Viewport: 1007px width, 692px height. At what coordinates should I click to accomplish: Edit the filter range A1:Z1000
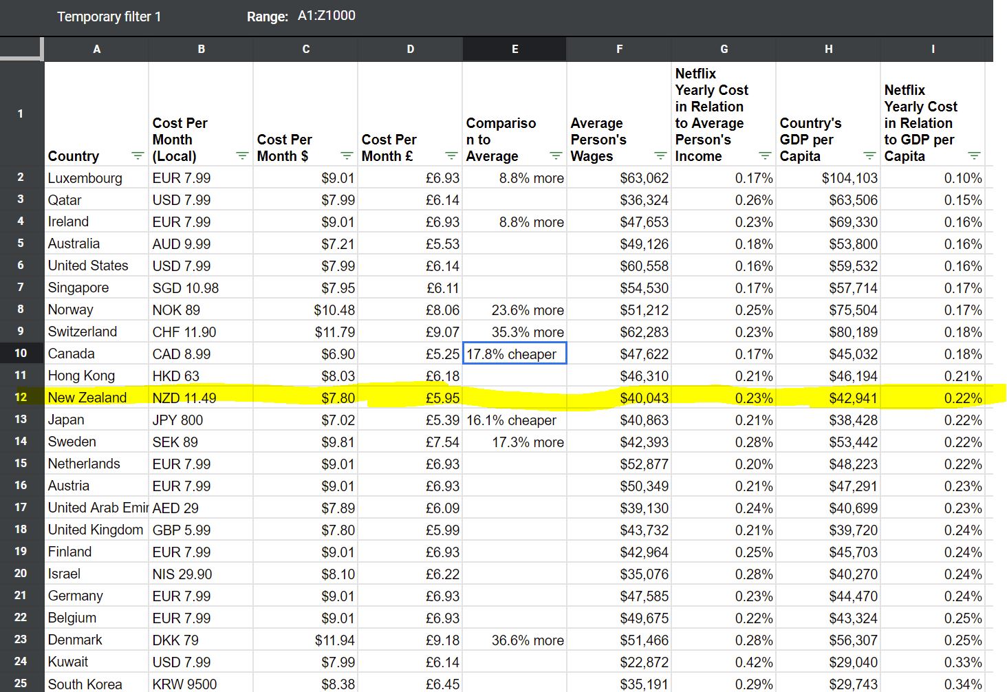[x=326, y=16]
